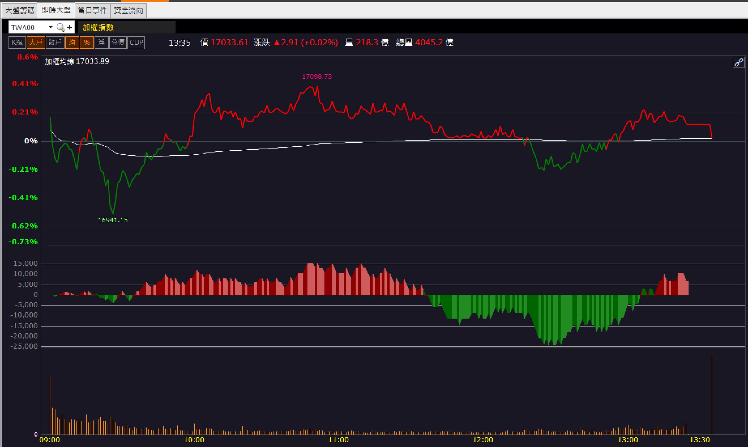748x447 pixels.
Task: Toggle the 散戶 indicator button
Action: coord(55,43)
